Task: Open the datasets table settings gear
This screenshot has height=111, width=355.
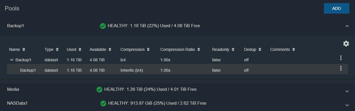Action: click(346, 44)
